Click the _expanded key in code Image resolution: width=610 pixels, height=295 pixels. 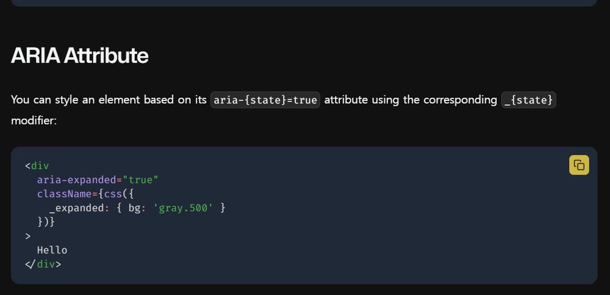click(x=77, y=208)
